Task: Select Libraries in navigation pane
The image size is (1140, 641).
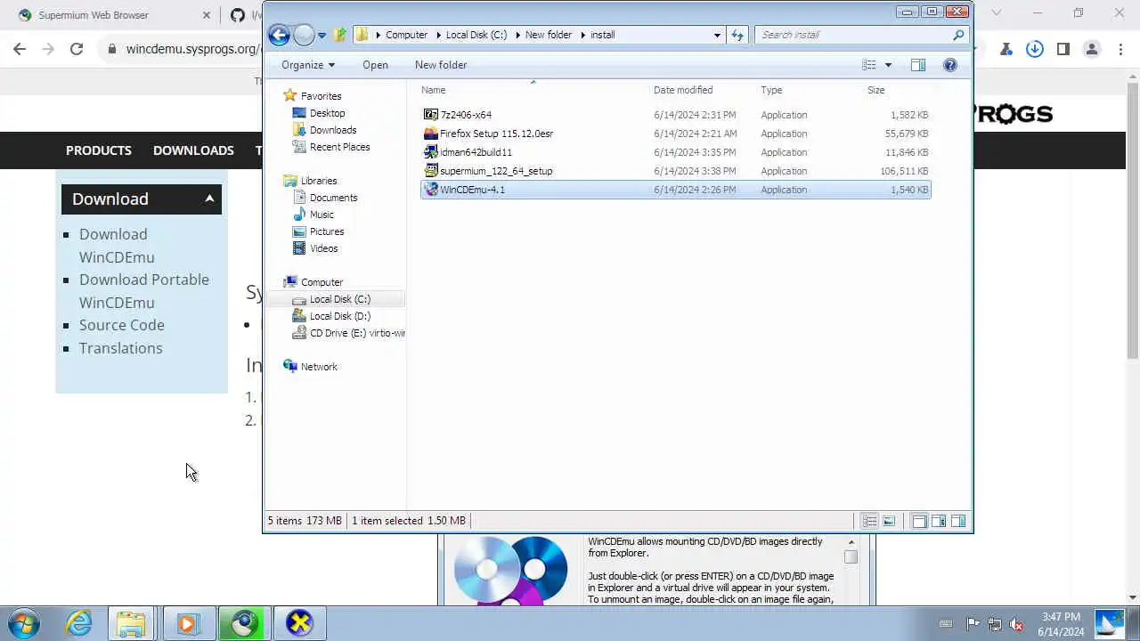Action: click(318, 181)
